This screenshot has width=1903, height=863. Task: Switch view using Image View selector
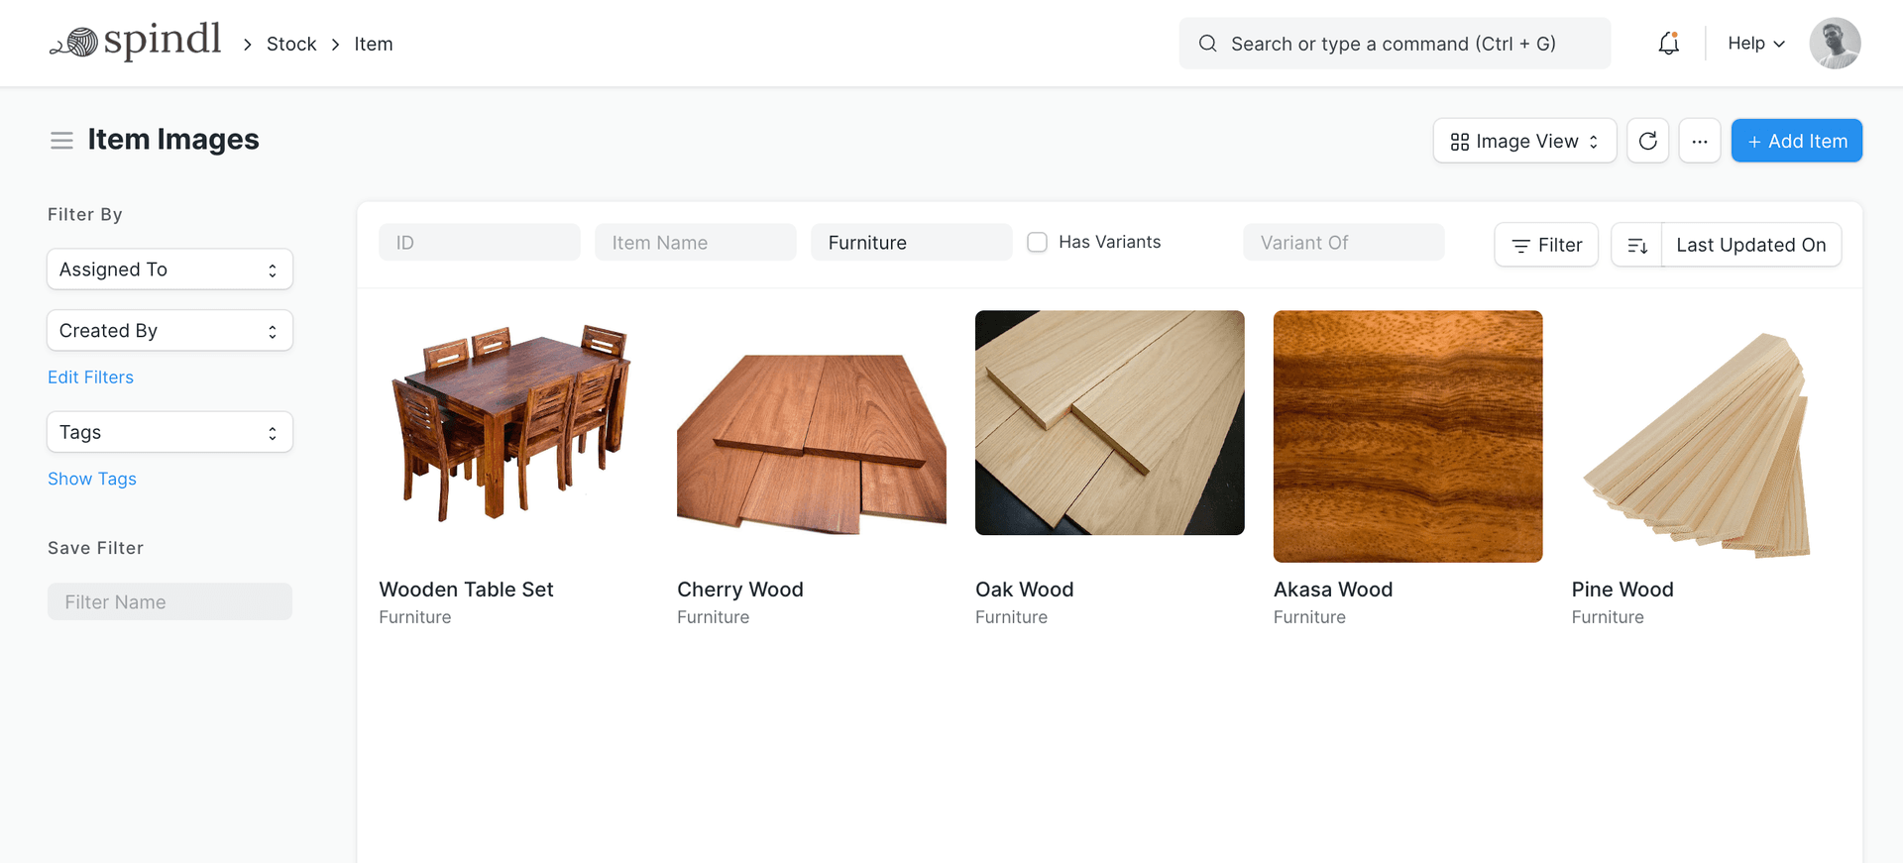pyautogui.click(x=1523, y=141)
